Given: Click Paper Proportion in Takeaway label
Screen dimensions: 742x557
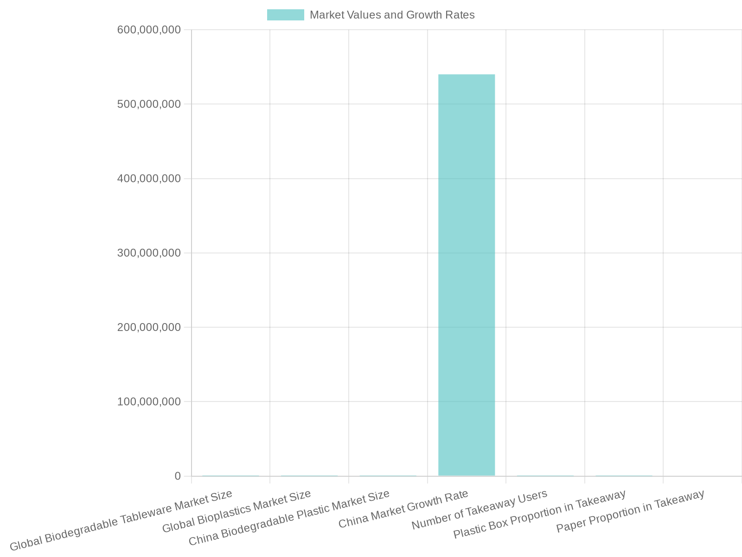Looking at the screenshot, I should (630, 511).
